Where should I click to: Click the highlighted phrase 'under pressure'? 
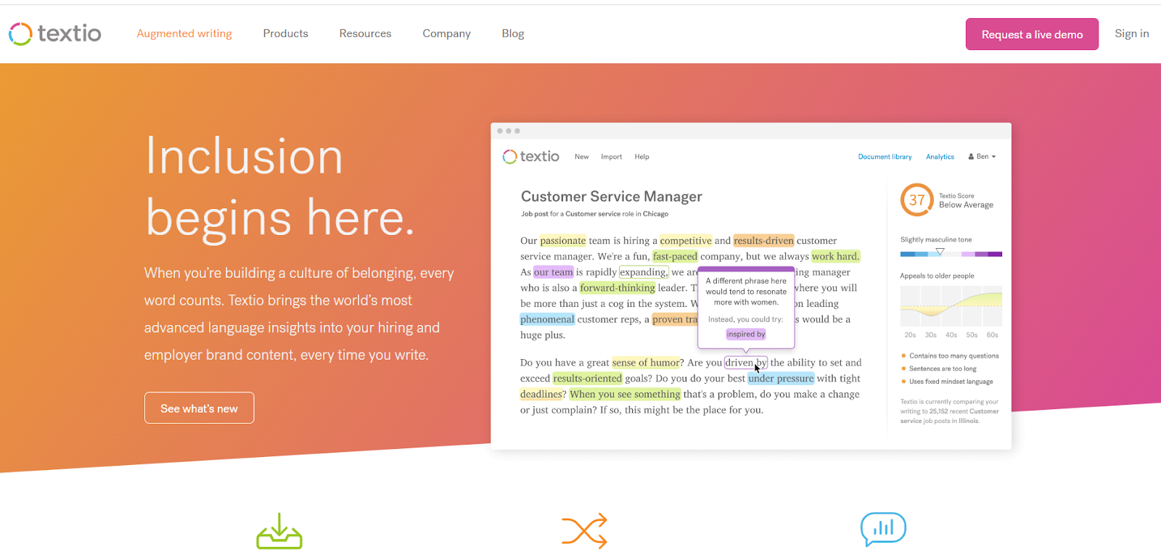(781, 379)
